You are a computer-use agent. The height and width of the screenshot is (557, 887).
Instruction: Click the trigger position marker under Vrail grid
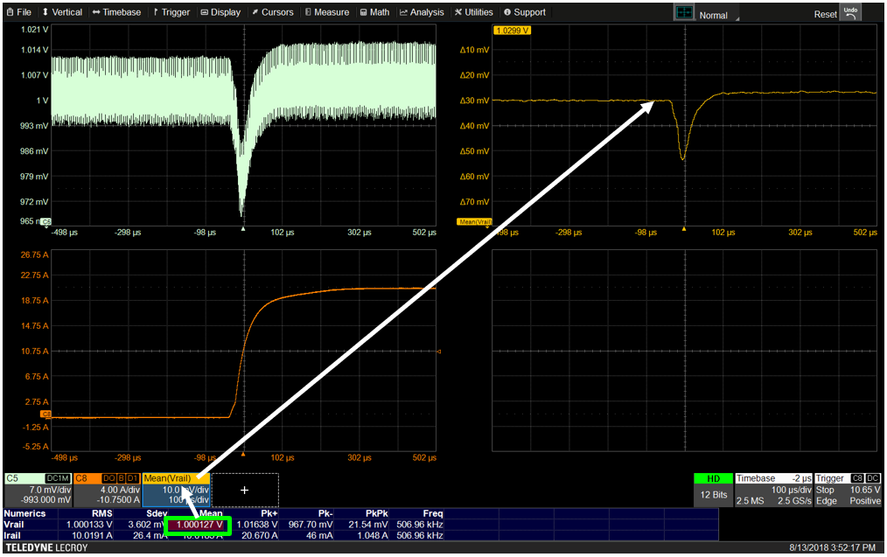pyautogui.click(x=243, y=229)
